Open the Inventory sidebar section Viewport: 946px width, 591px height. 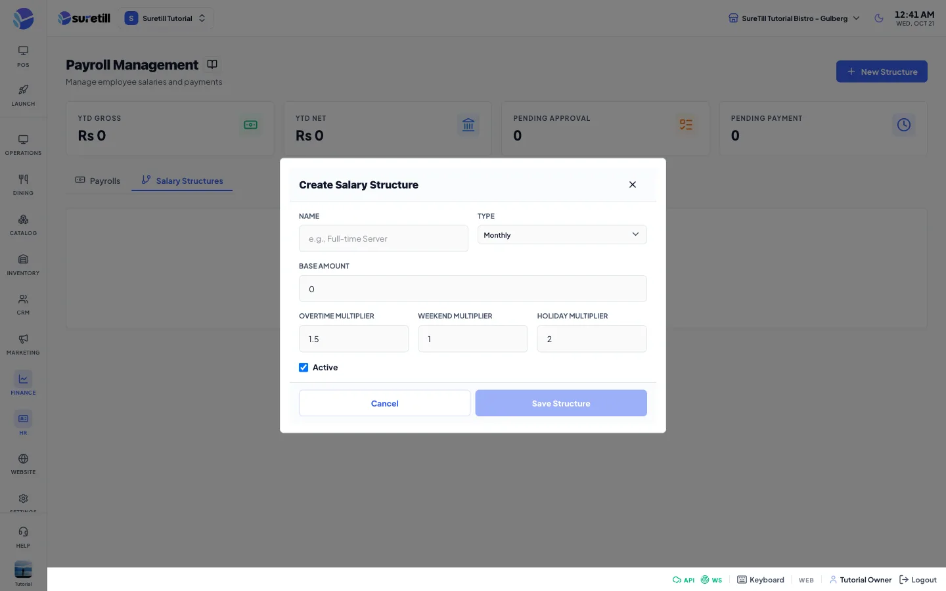click(x=23, y=265)
